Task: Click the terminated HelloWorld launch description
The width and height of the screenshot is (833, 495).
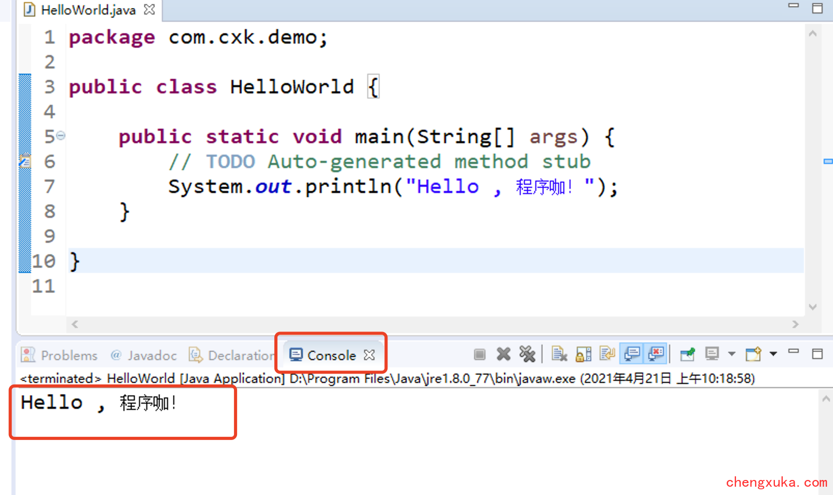Action: 387,378
